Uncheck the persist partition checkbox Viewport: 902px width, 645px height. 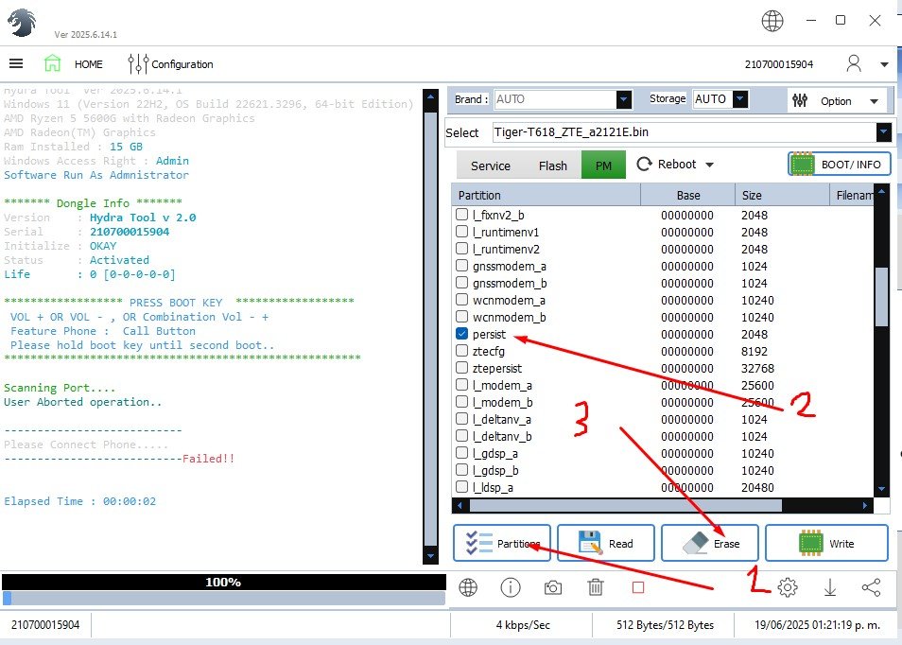click(x=461, y=334)
